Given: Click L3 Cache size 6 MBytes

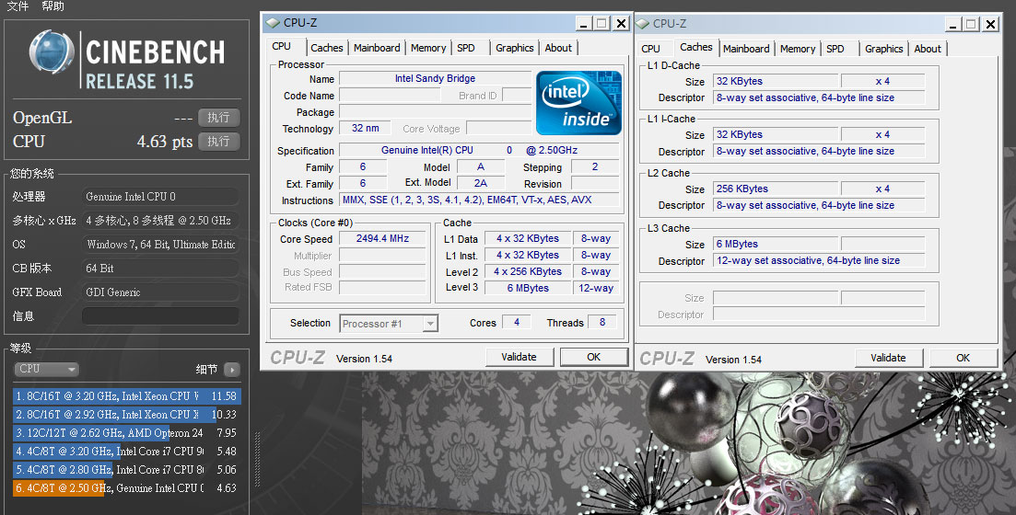Looking at the screenshot, I should click(776, 244).
